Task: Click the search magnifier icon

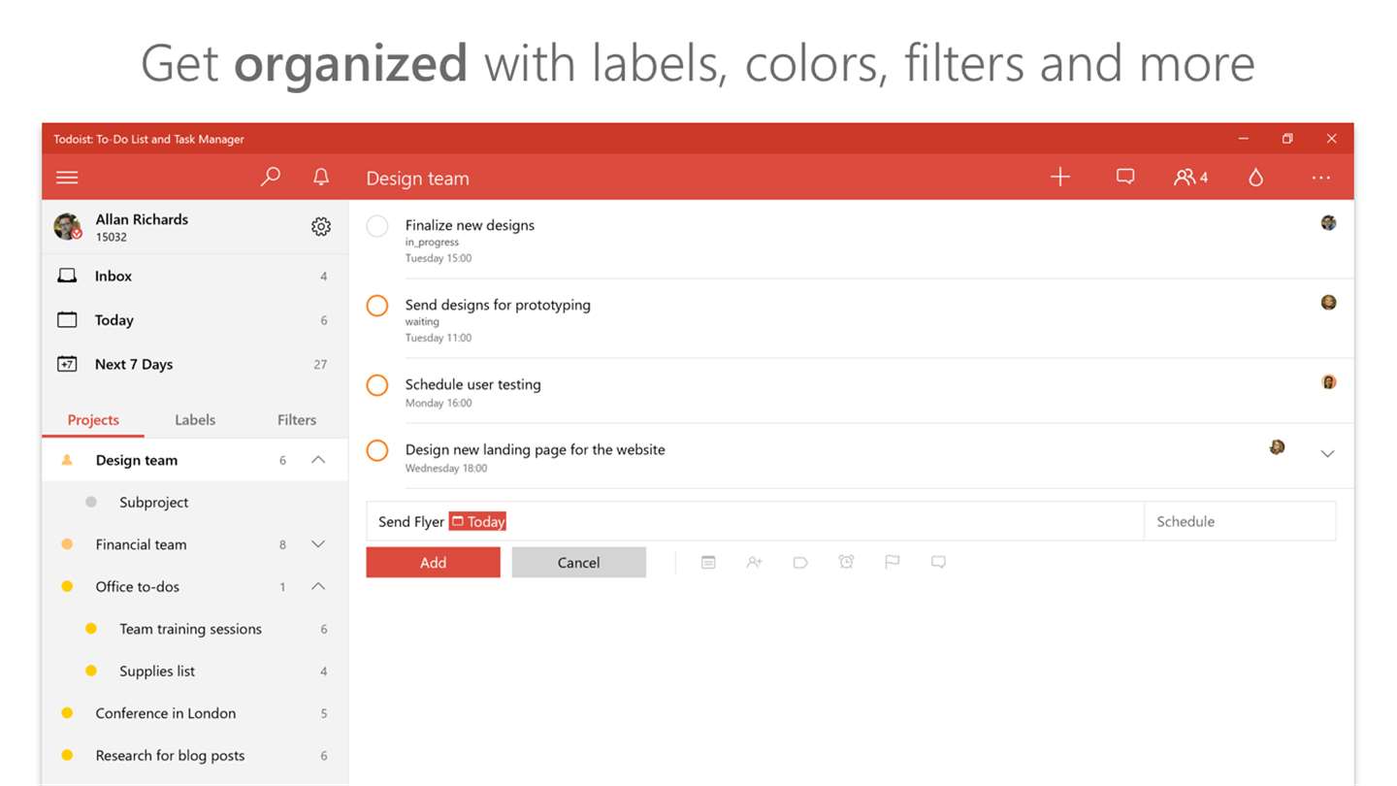Action: pyautogui.click(x=271, y=177)
